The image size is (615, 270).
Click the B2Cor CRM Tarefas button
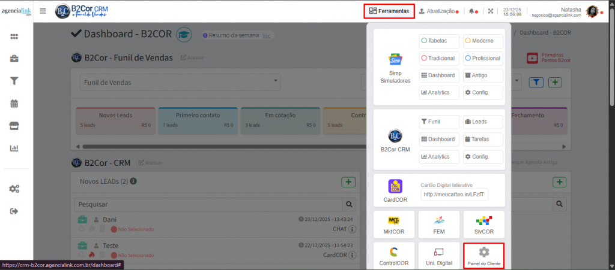(x=483, y=139)
